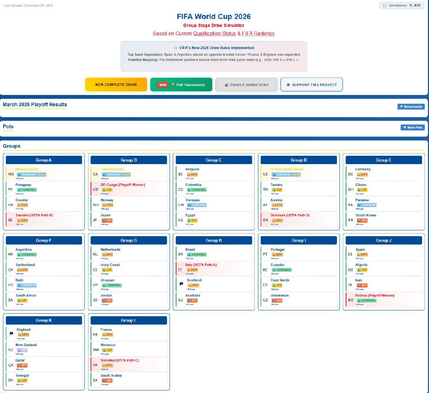
Task: Select the Group A header
Action: pos(44,160)
